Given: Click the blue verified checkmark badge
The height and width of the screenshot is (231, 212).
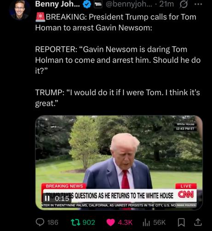Looking at the screenshot, I should (87, 5).
